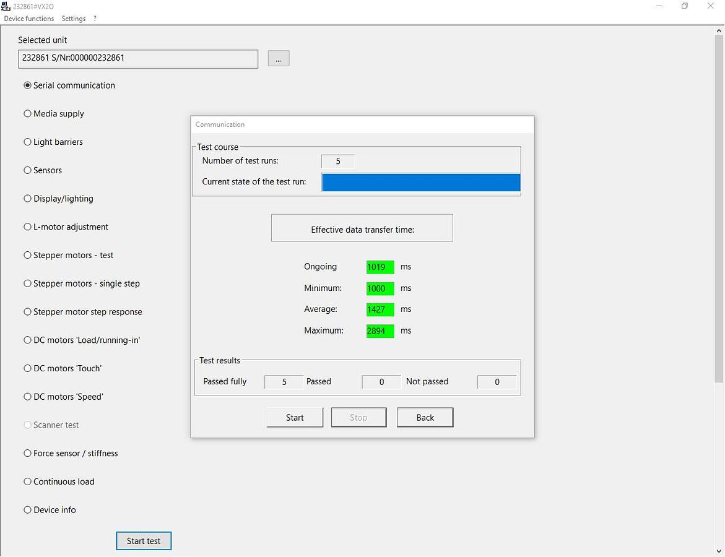This screenshot has width=725, height=557.
Task: Click Back in the Communication dialog
Action: 425,418
